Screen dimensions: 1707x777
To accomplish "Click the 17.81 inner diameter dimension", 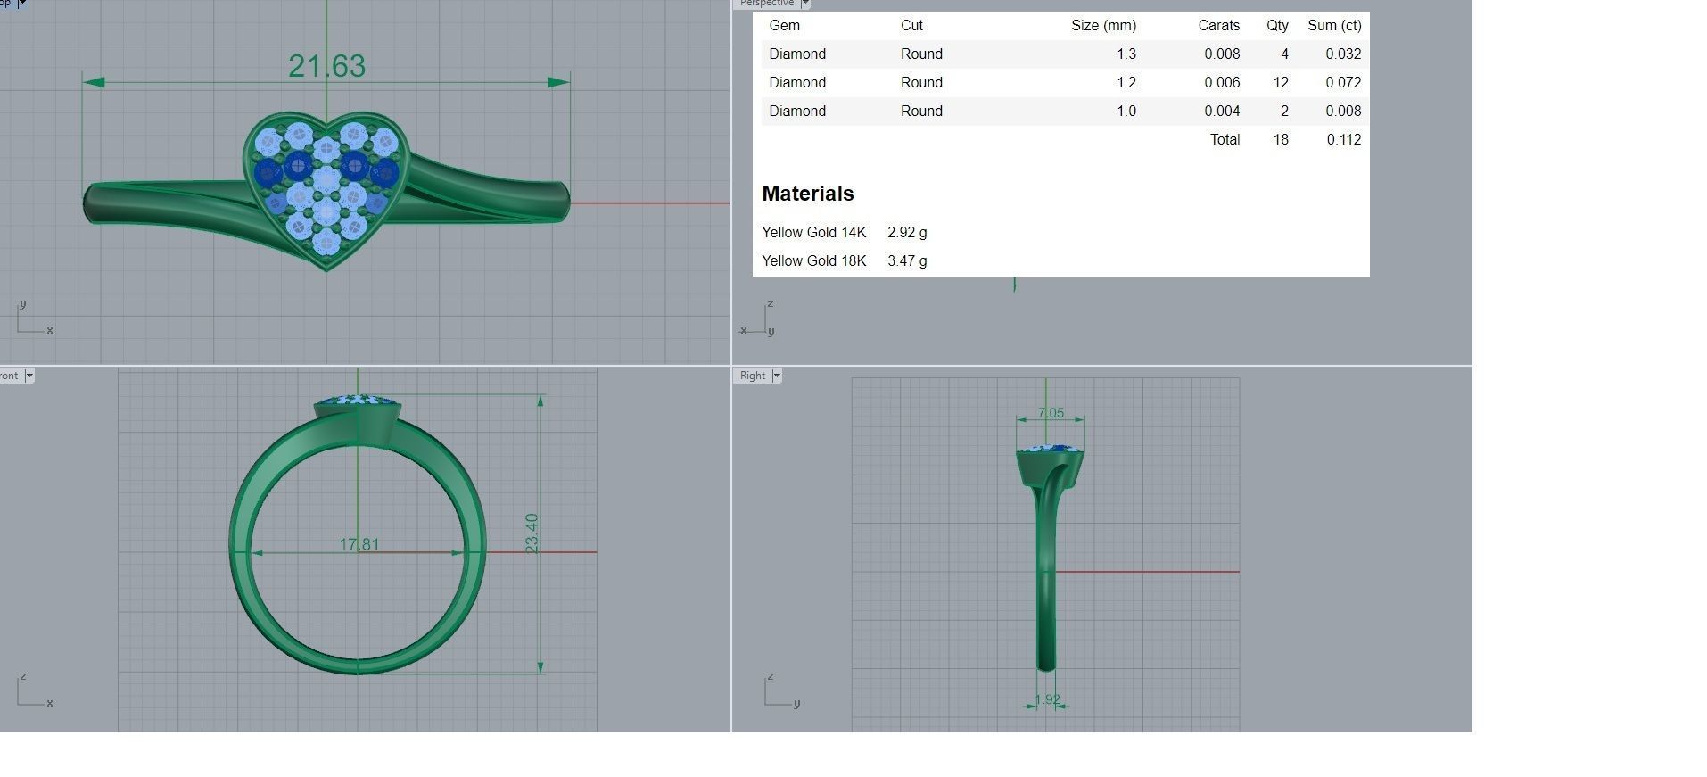I will point(359,544).
